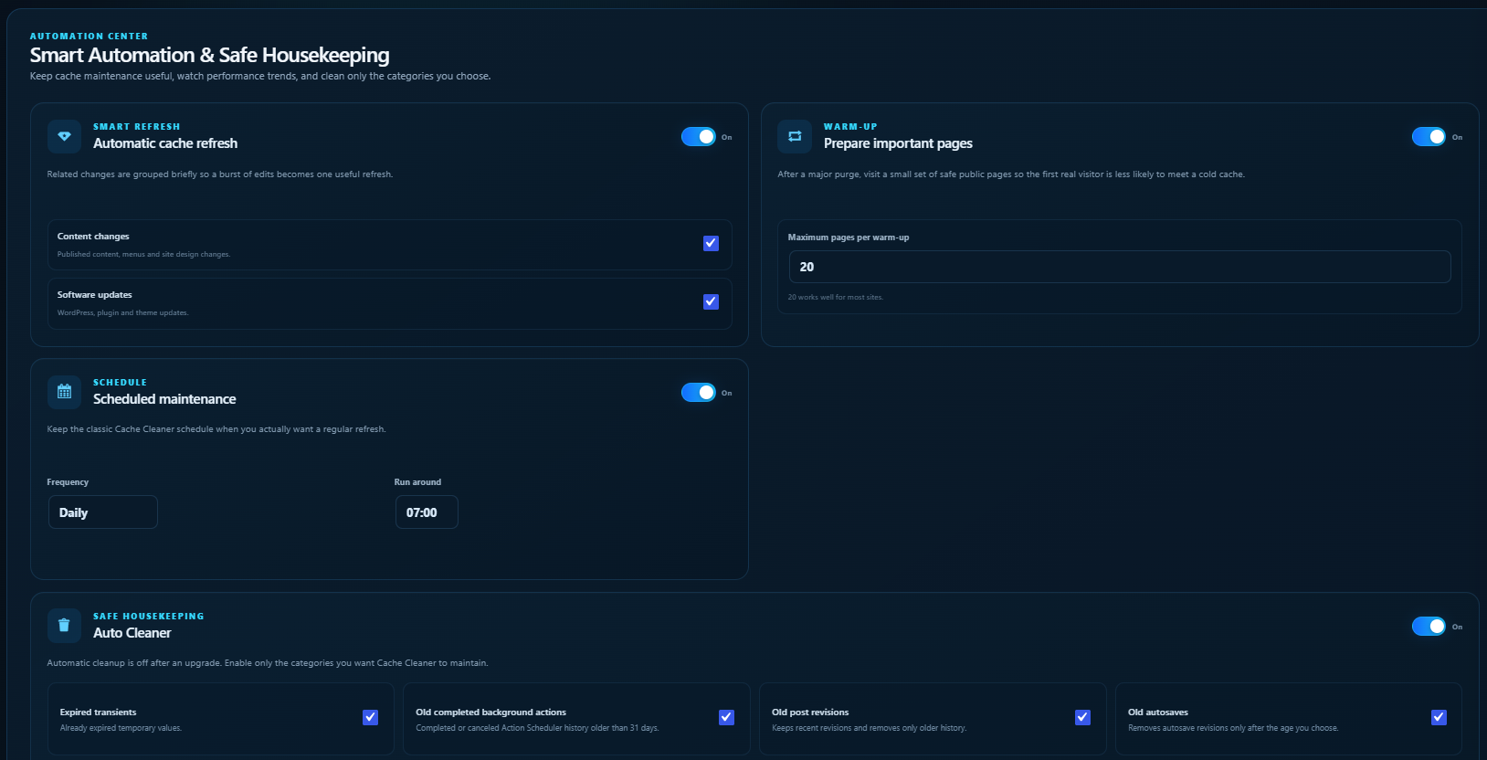Image resolution: width=1487 pixels, height=760 pixels.
Task: Click 'SAFE HOUSEKEEPING' section label
Action: [149, 617]
